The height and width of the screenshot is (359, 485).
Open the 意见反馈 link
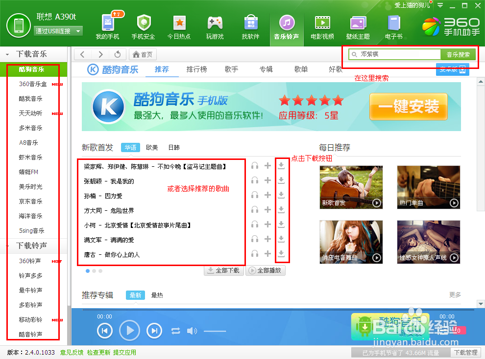point(72,353)
